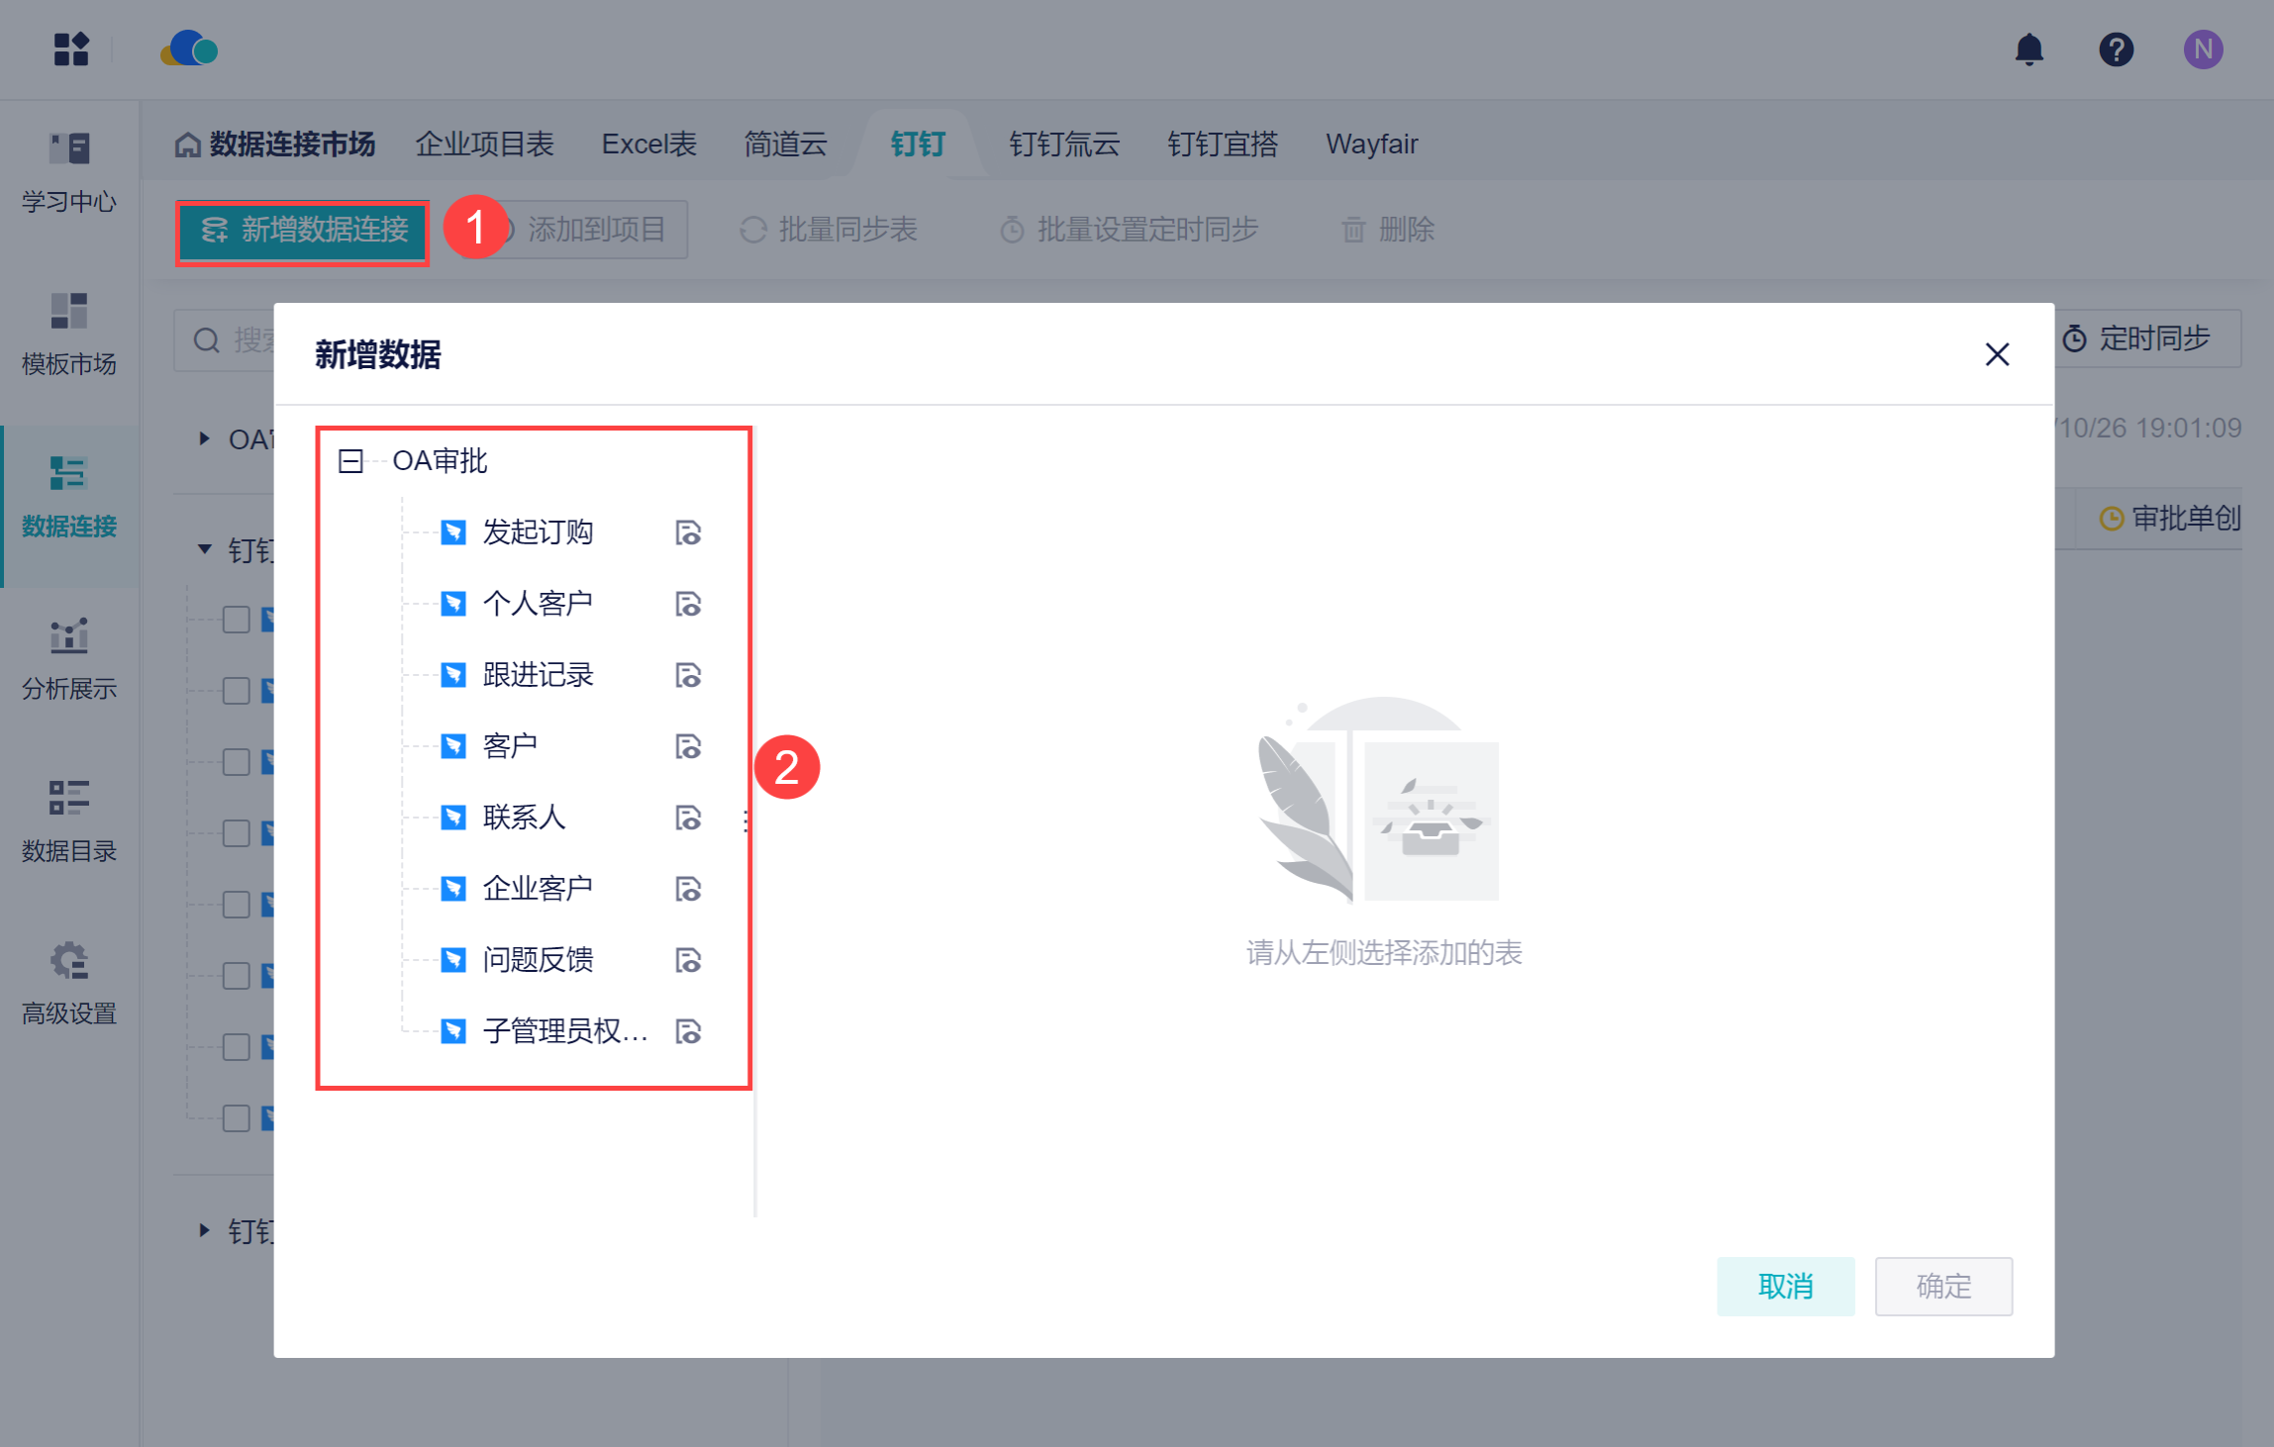Collapse the OA审批 tree node
The height and width of the screenshot is (1447, 2274).
(x=350, y=461)
